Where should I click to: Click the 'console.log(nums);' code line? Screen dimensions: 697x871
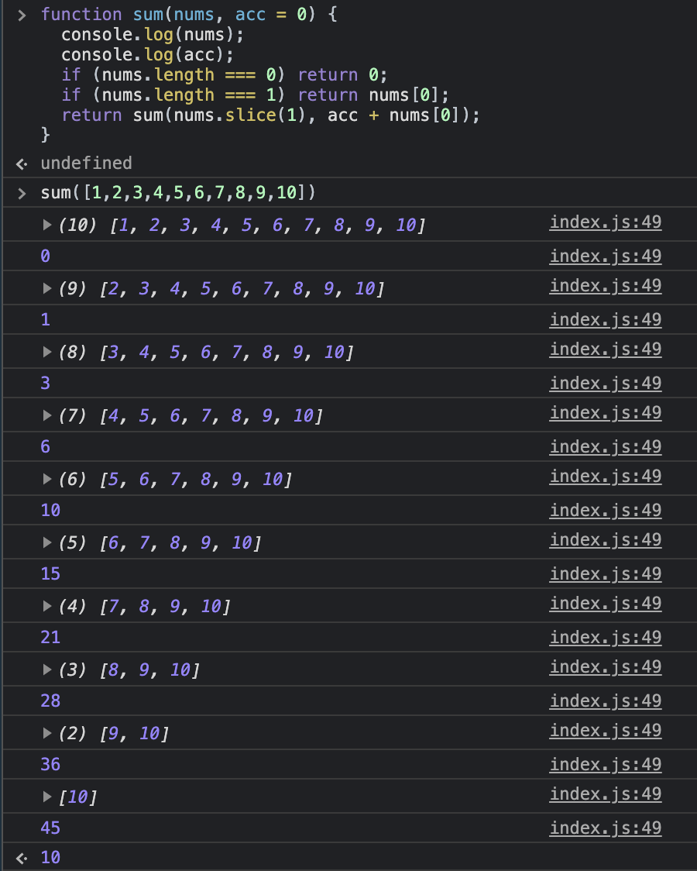pyautogui.click(x=153, y=35)
